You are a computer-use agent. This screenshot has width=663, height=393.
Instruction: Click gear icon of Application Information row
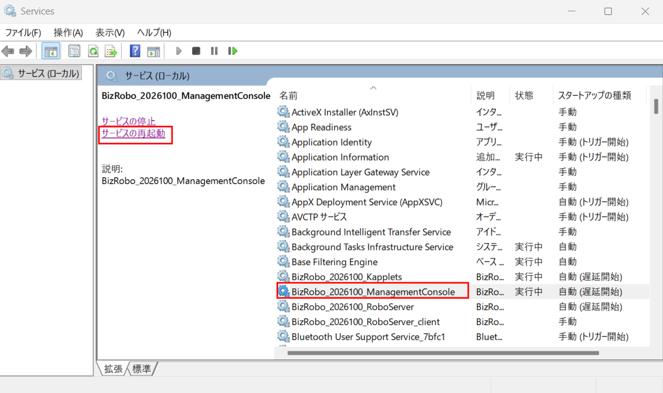[283, 157]
